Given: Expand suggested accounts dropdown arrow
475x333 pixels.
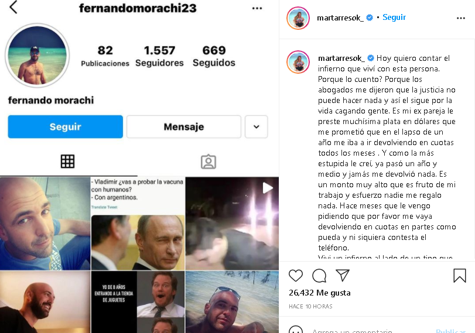Looking at the screenshot, I should coord(257,126).
